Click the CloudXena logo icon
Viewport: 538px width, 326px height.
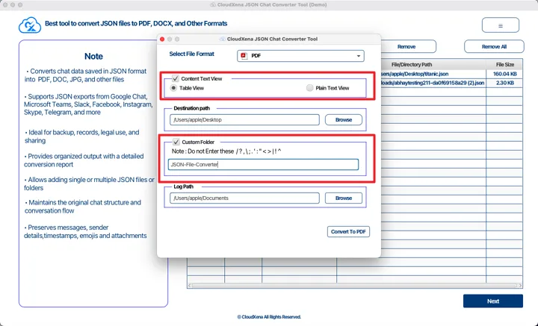(x=28, y=26)
